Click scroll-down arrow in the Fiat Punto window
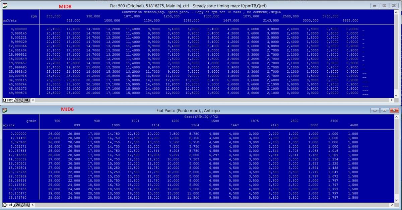 click(396, 200)
